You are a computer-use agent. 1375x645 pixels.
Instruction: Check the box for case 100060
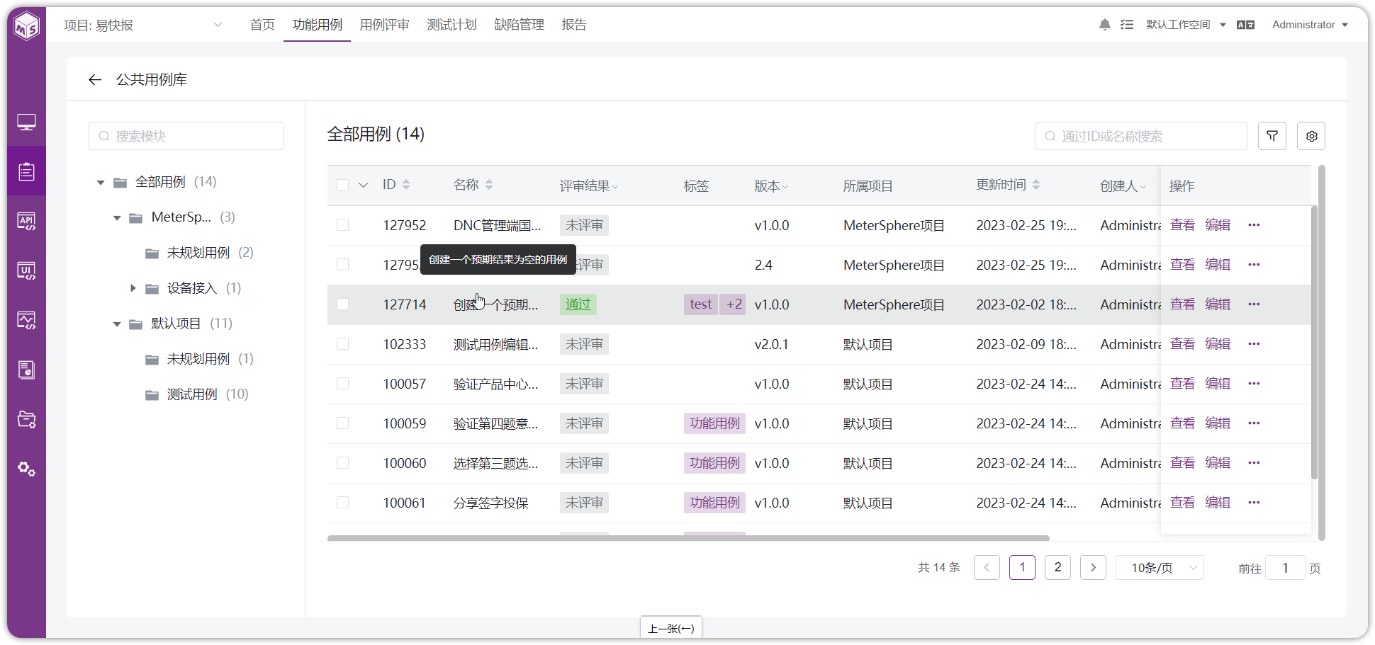pyautogui.click(x=342, y=463)
